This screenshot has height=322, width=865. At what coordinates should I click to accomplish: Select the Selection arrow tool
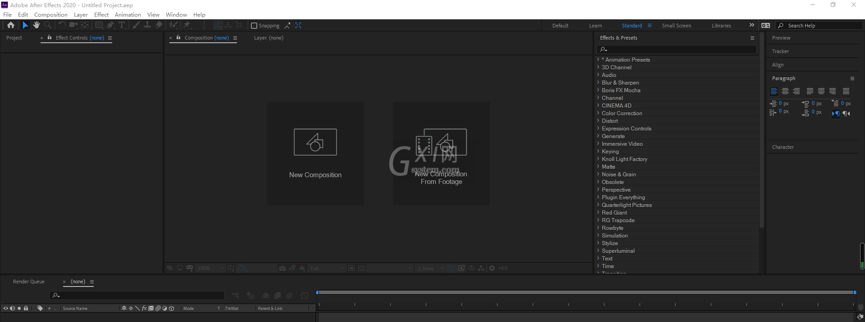point(25,25)
